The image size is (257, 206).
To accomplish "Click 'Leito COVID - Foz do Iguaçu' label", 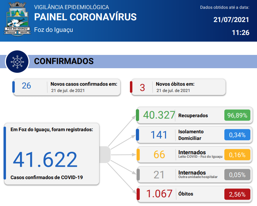I will (200, 157).
